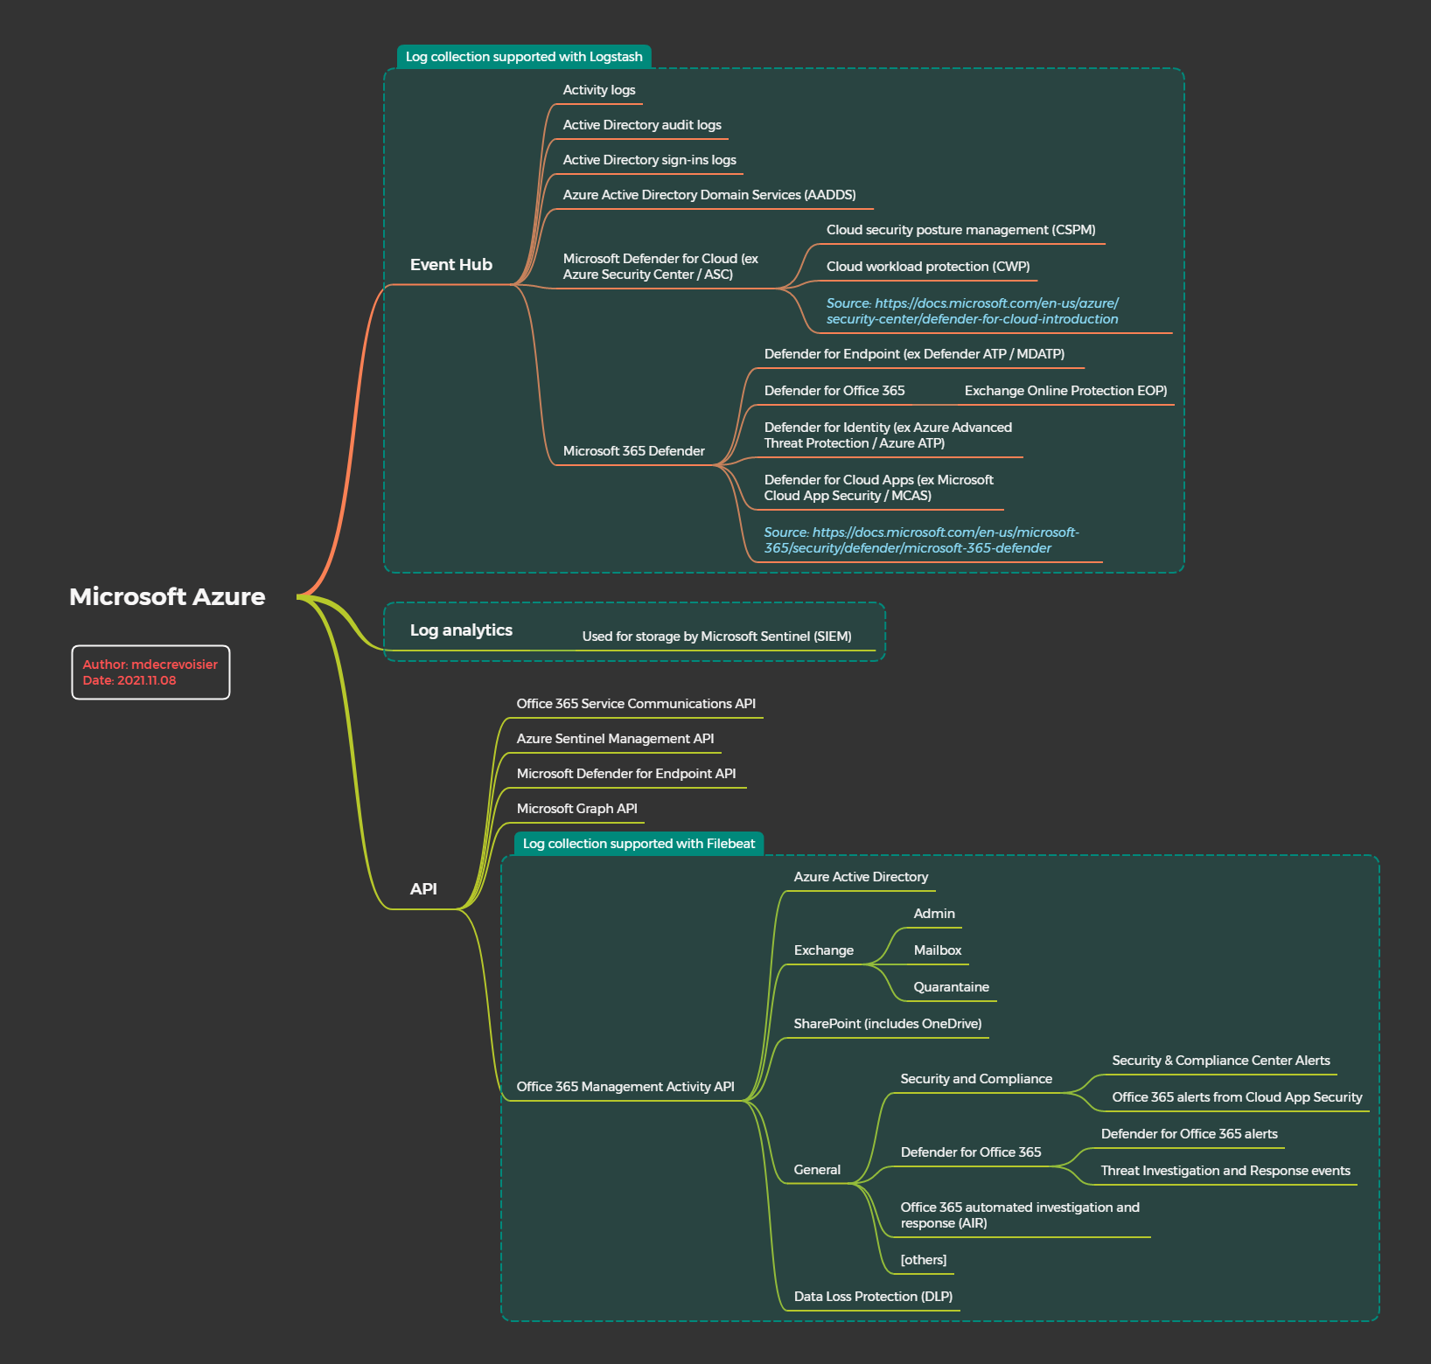Select Defender for Office 365 under General
The height and width of the screenshot is (1364, 1431).
971,1152
